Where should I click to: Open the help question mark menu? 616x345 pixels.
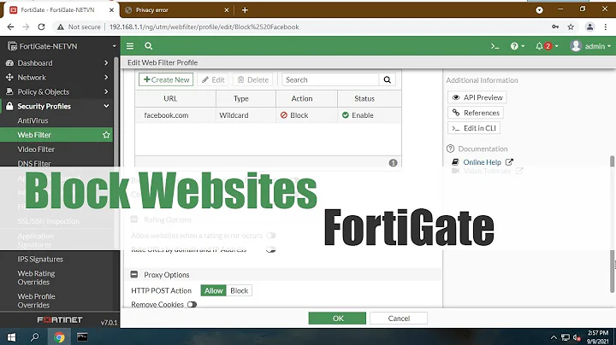tap(517, 46)
